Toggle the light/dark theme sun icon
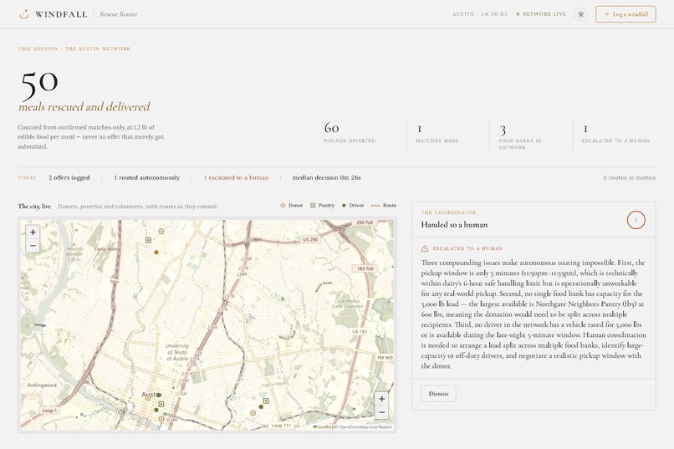 (x=580, y=14)
